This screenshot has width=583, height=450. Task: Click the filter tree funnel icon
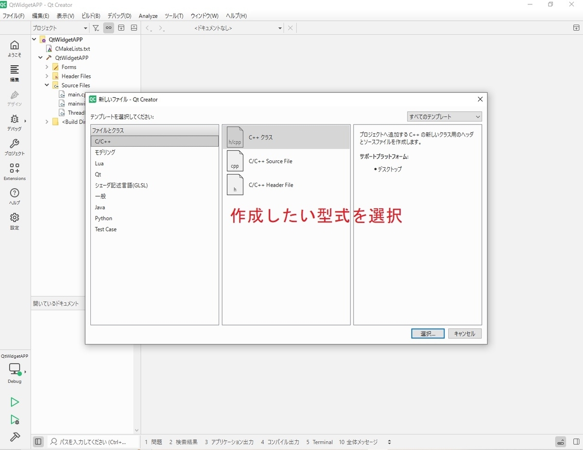pyautogui.click(x=96, y=28)
